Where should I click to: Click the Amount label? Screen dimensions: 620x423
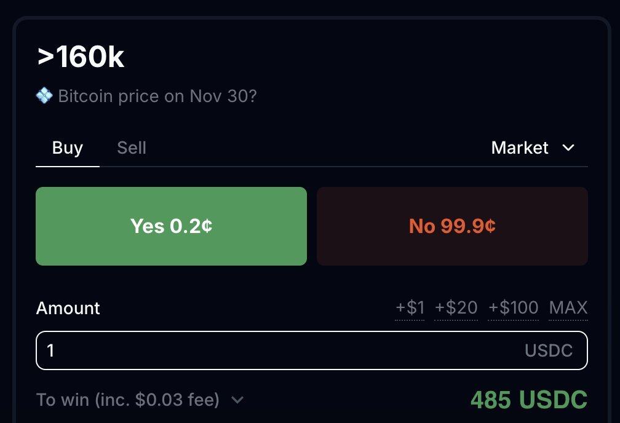(x=68, y=308)
